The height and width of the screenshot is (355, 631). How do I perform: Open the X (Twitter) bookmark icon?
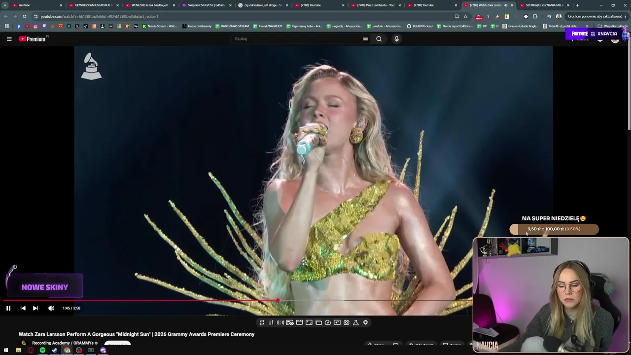click(x=77, y=26)
